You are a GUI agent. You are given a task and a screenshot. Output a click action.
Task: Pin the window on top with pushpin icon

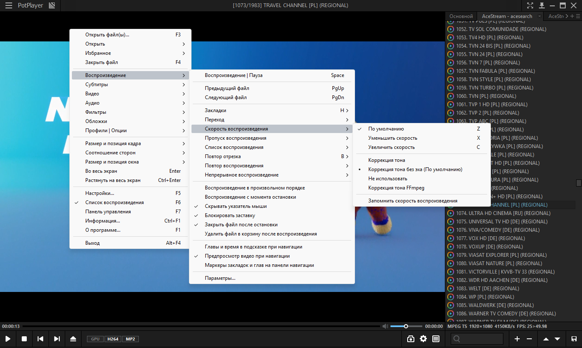click(x=541, y=5)
